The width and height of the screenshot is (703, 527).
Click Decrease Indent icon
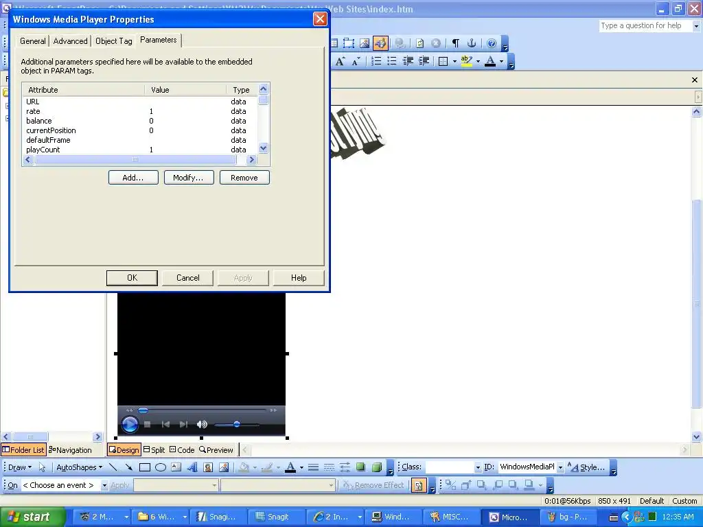(x=408, y=61)
